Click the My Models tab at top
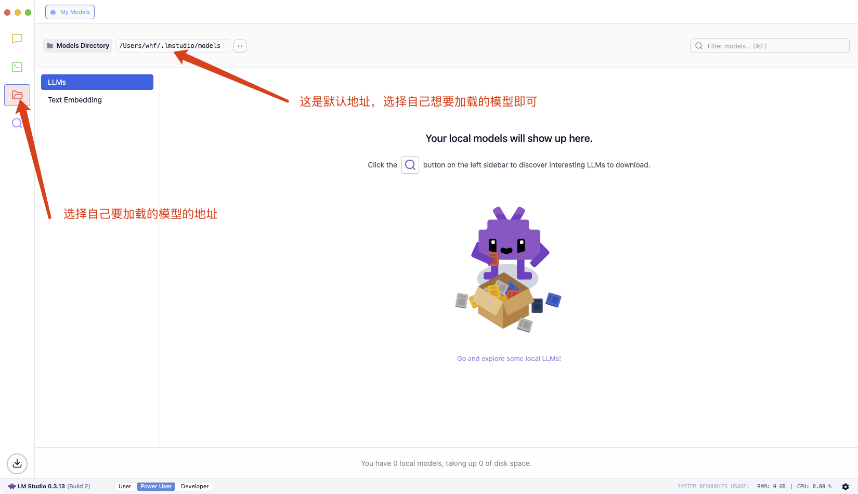 tap(70, 12)
